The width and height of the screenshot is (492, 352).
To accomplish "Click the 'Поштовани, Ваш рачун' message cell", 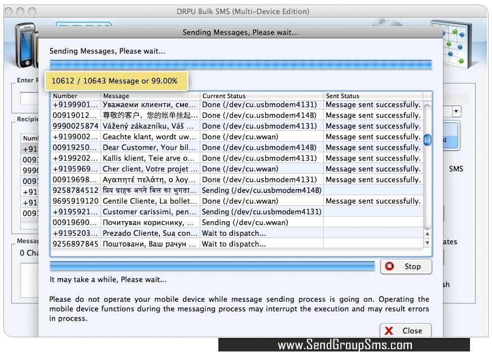I will click(x=150, y=244).
